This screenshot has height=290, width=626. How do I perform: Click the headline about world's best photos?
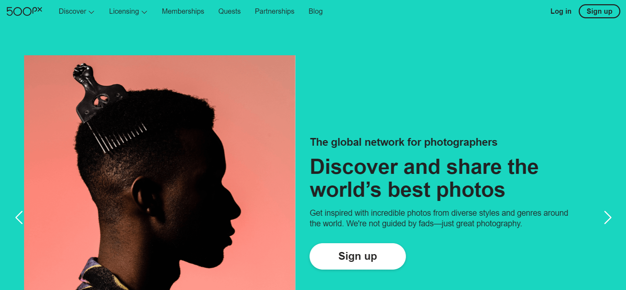(423, 178)
